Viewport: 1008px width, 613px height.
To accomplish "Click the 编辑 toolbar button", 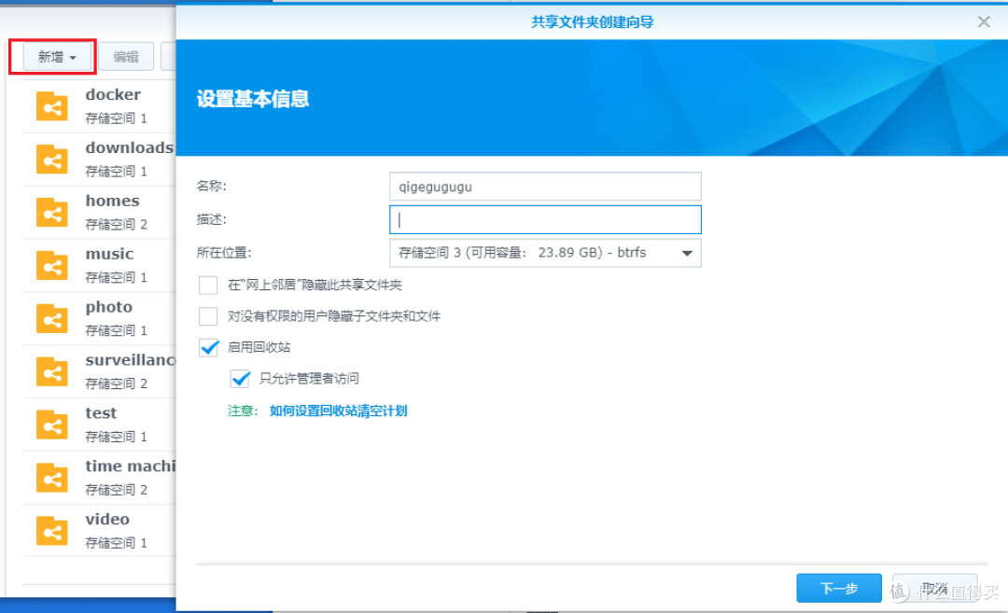I will tap(126, 57).
